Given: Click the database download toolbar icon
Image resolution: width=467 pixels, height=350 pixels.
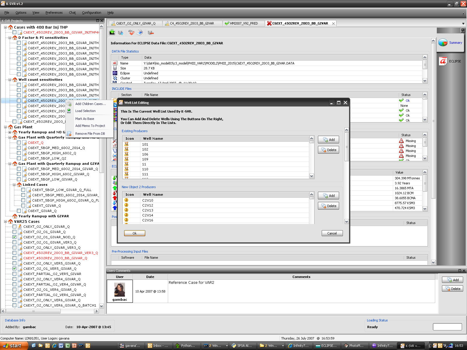Looking at the screenshot, I should [x=121, y=32].
